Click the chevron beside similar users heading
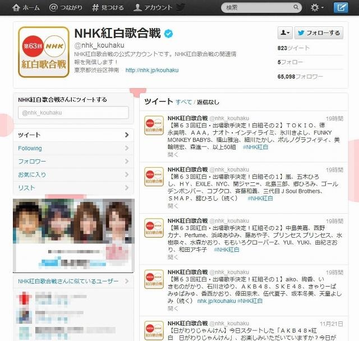Viewport: 359px width, 341px height. coord(127,281)
